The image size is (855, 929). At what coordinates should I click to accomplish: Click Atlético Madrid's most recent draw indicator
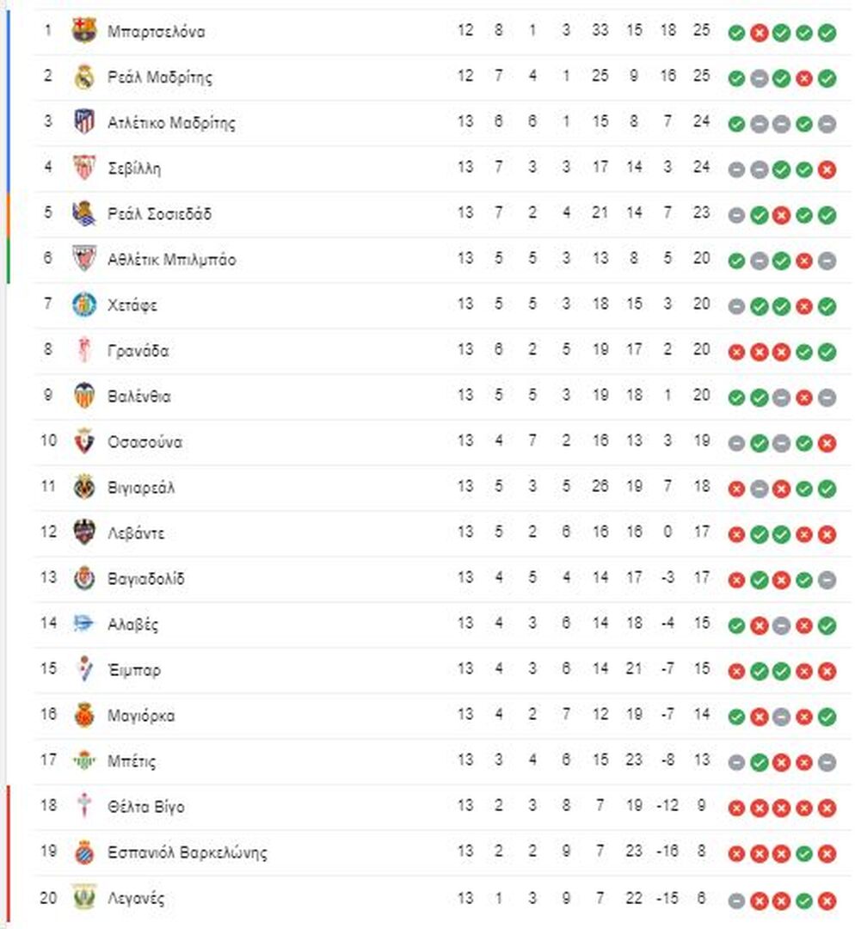click(827, 124)
